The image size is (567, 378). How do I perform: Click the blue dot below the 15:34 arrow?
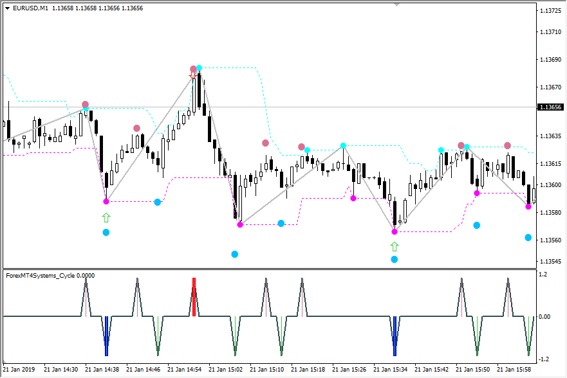[x=395, y=260]
